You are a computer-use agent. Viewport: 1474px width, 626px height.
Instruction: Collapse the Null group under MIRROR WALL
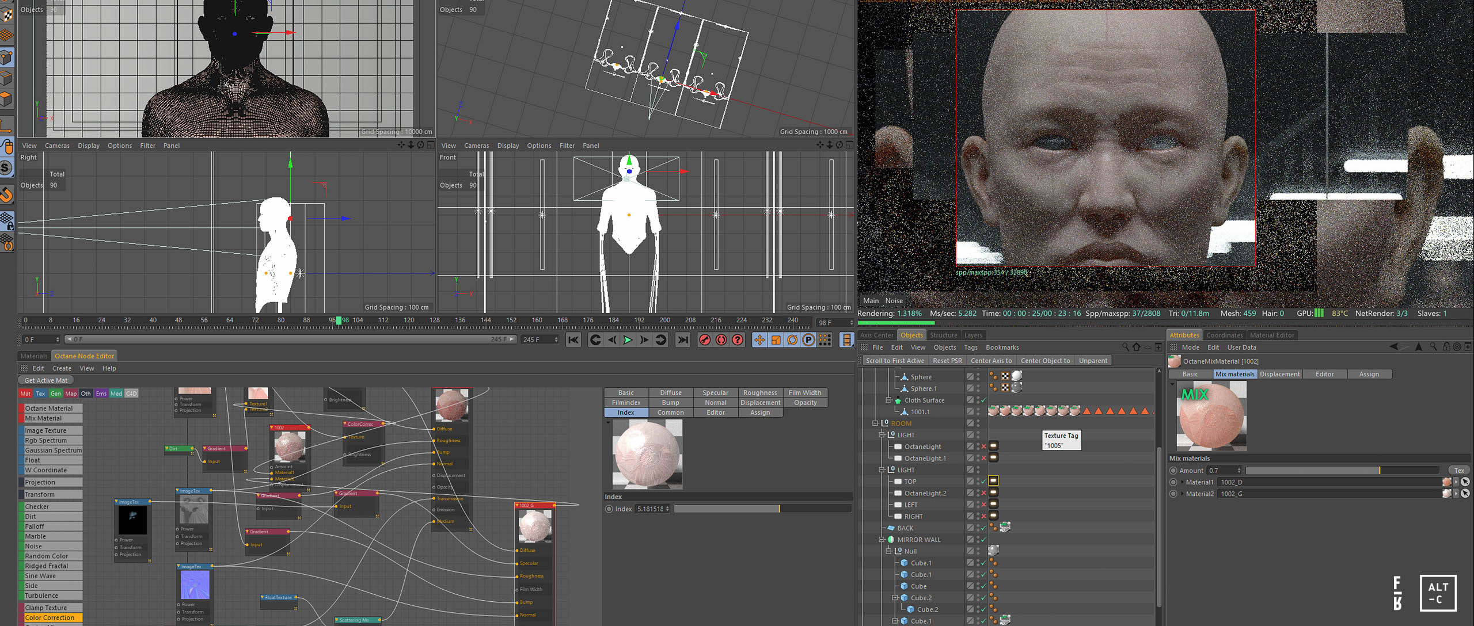pyautogui.click(x=888, y=551)
